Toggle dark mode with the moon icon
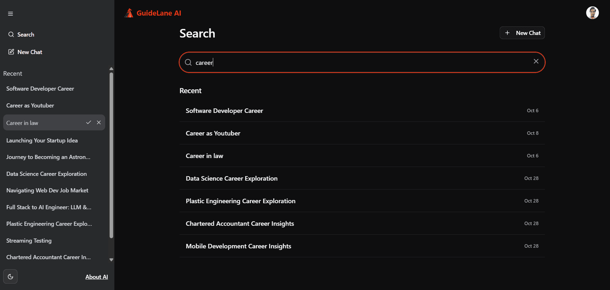Screen dimensions: 610x290 click(10, 276)
